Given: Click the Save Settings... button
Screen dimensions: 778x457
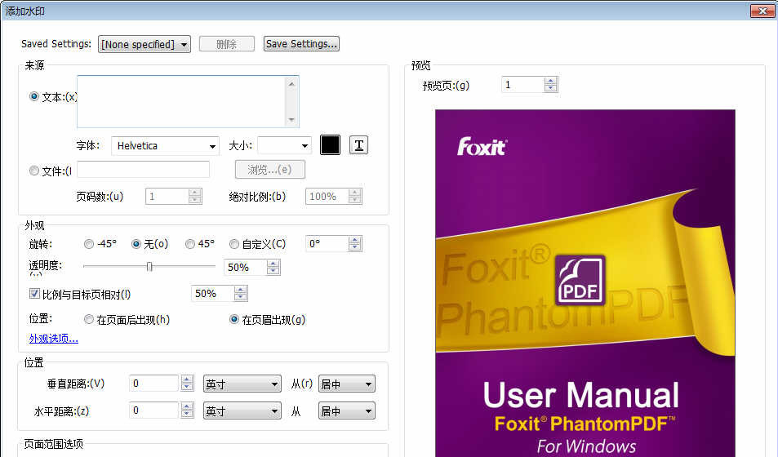Looking at the screenshot, I should coord(302,44).
